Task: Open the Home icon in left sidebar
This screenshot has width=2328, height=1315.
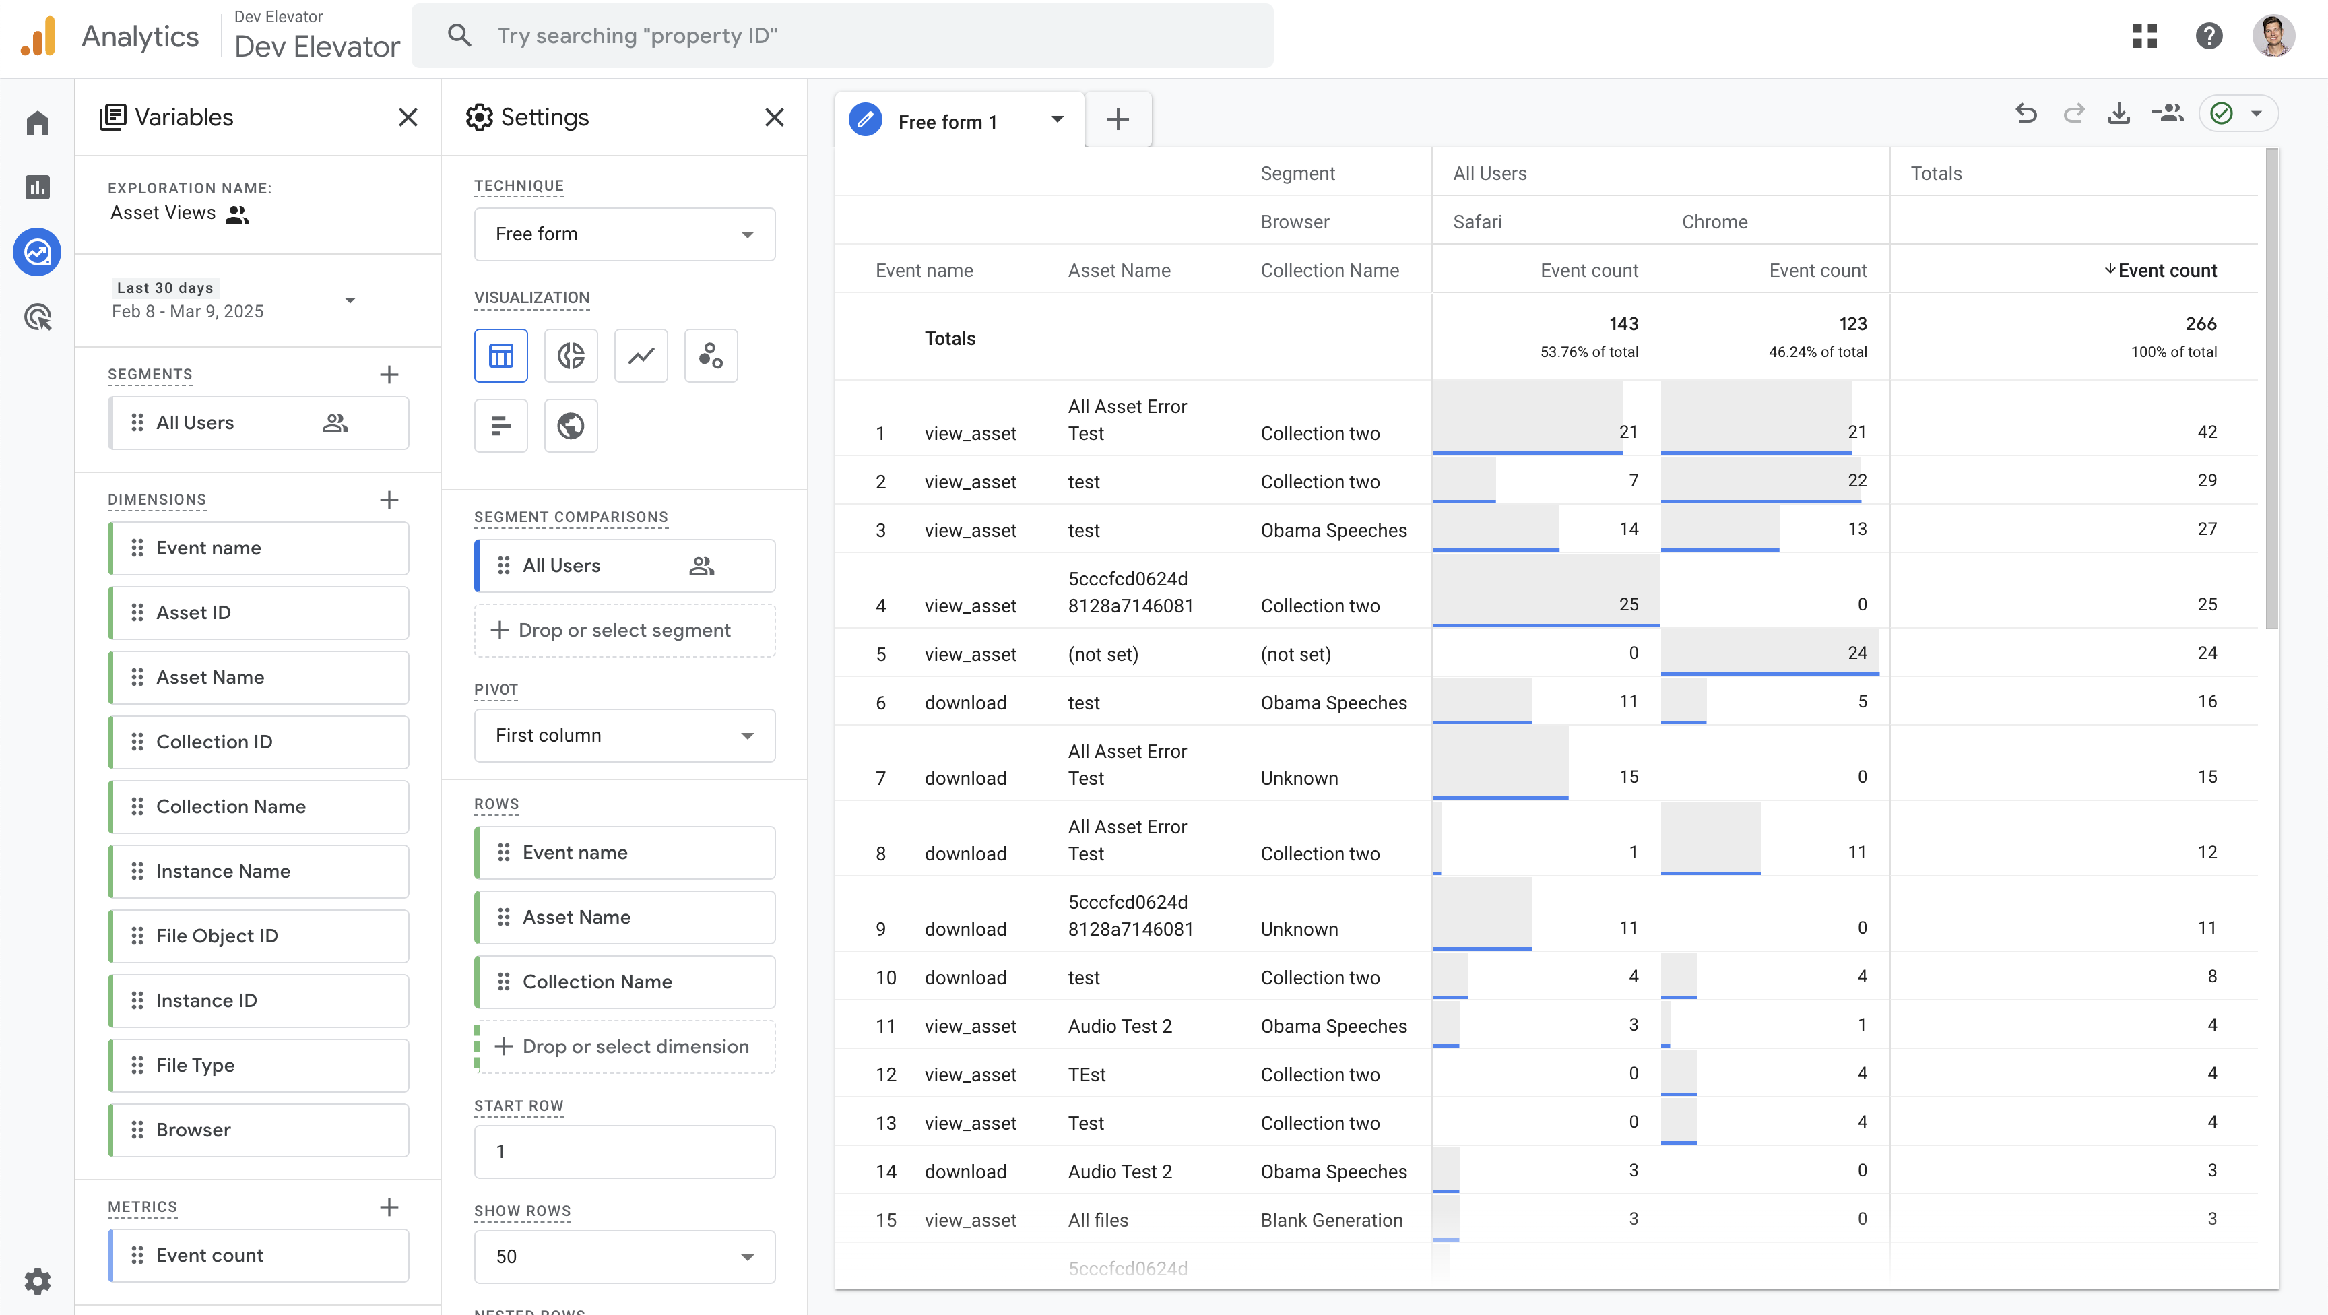Action: (x=37, y=122)
